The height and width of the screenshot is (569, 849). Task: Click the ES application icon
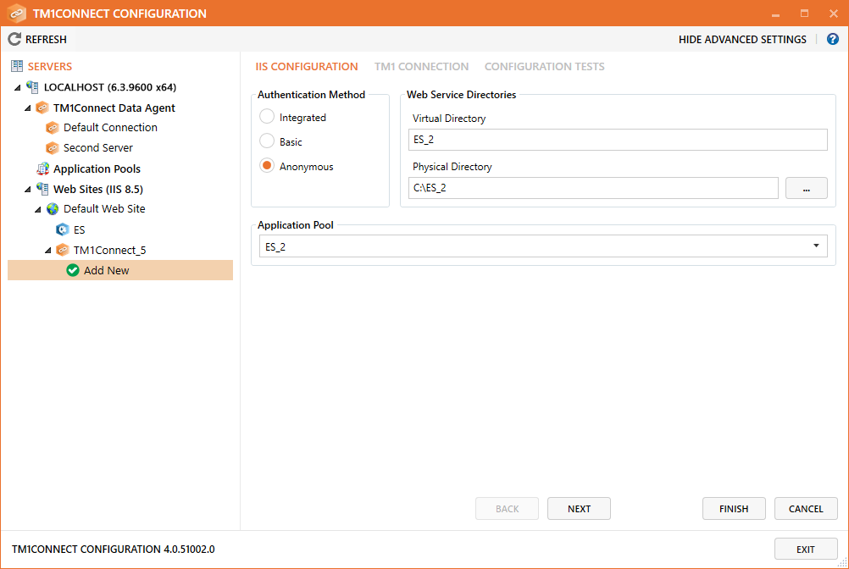pos(62,229)
